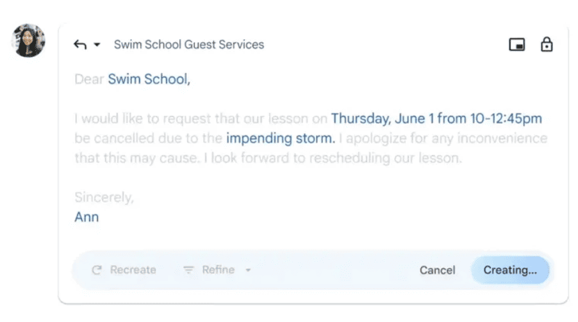Expand the Refine options caret
This screenshot has width=578, height=322.
pyautogui.click(x=248, y=270)
